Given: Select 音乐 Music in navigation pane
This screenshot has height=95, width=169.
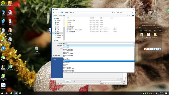Looking at the screenshot, I should 57,31.
